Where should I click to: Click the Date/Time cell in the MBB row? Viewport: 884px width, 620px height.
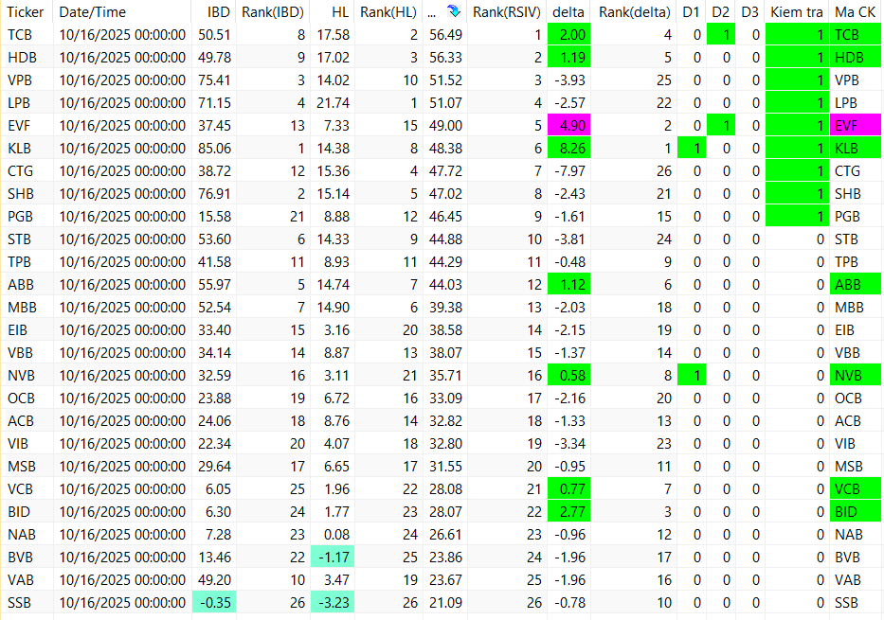122,308
